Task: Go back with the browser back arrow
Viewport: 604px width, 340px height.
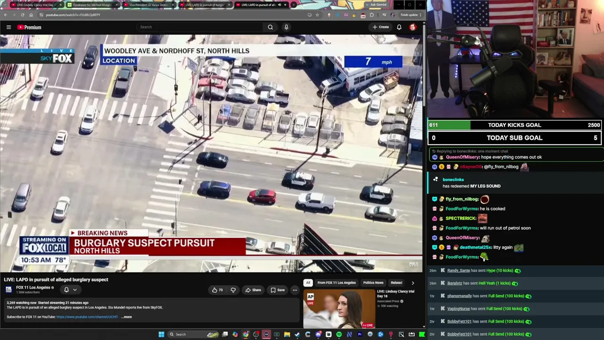Action: pyautogui.click(x=6, y=15)
